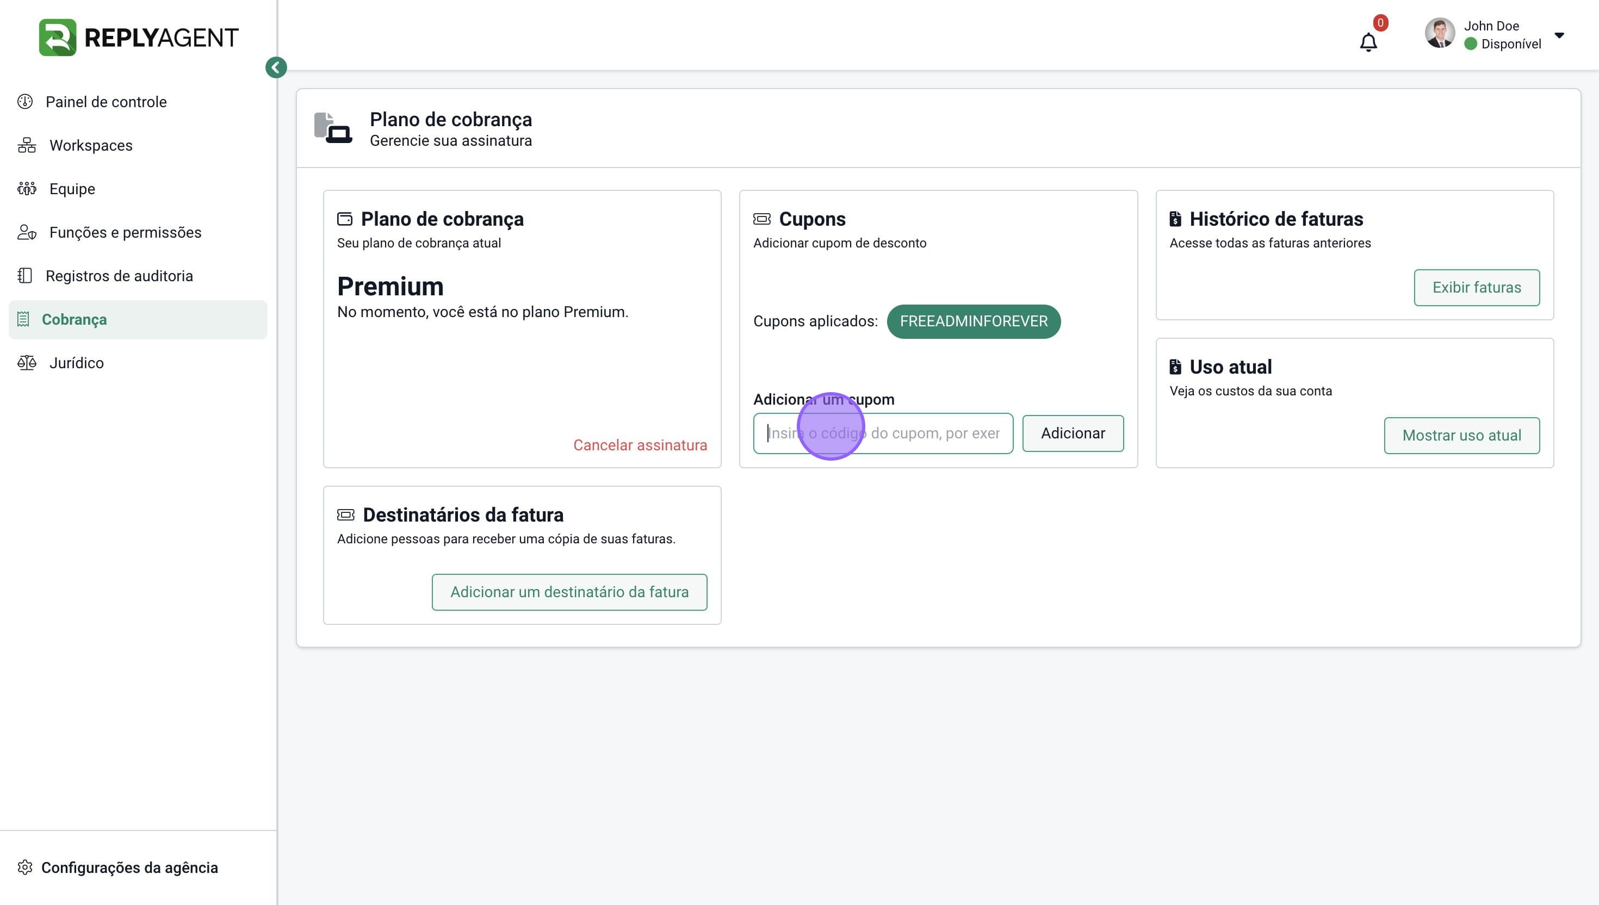The height and width of the screenshot is (905, 1599).
Task: Click the Workspaces sidebar icon
Action: click(27, 145)
